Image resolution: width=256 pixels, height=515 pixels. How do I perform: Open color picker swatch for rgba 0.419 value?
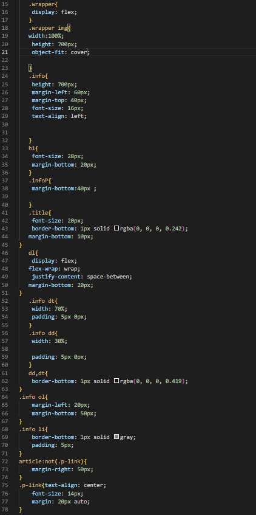[x=116, y=381]
